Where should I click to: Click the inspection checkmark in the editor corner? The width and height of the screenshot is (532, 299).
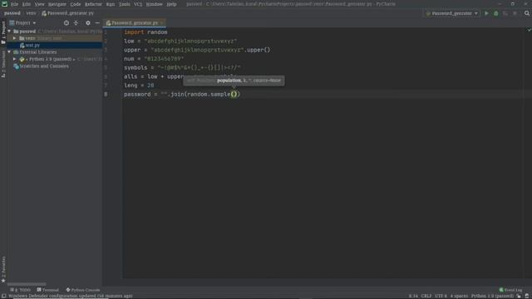tap(529, 30)
